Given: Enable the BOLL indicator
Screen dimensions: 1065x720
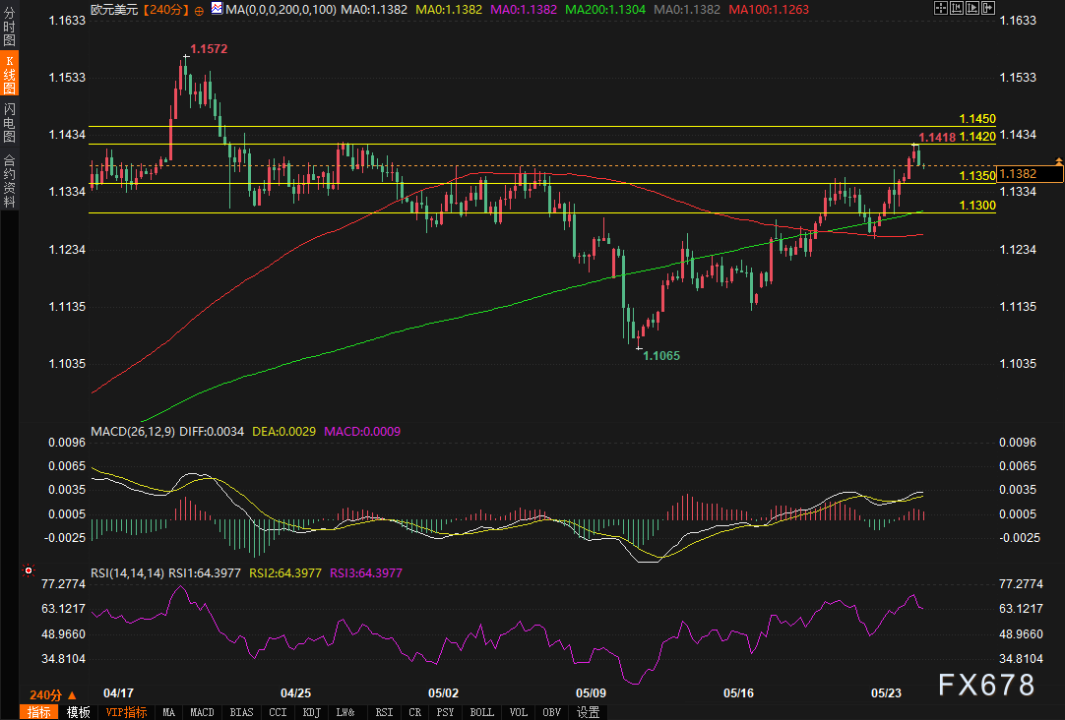Looking at the screenshot, I should [481, 712].
